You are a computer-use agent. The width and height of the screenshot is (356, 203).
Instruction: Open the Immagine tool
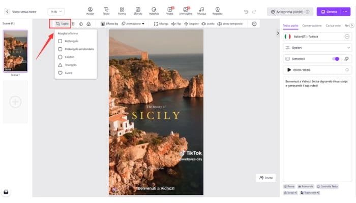coord(186,11)
